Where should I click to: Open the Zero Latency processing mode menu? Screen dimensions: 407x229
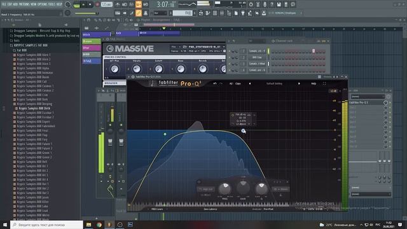[210, 209]
